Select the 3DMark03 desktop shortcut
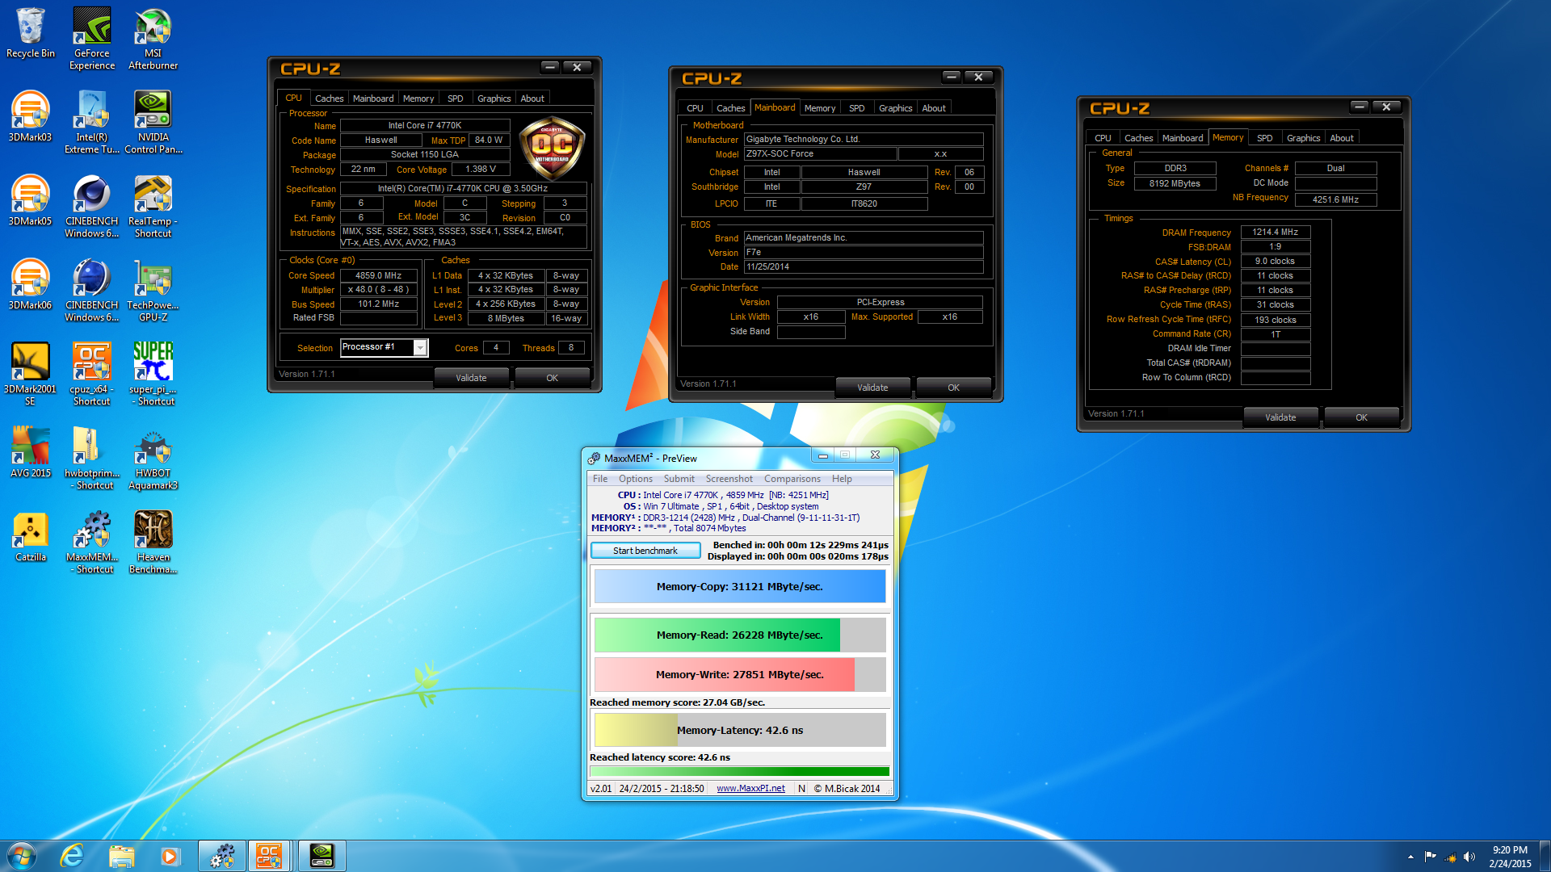This screenshot has width=1551, height=872. [x=31, y=117]
